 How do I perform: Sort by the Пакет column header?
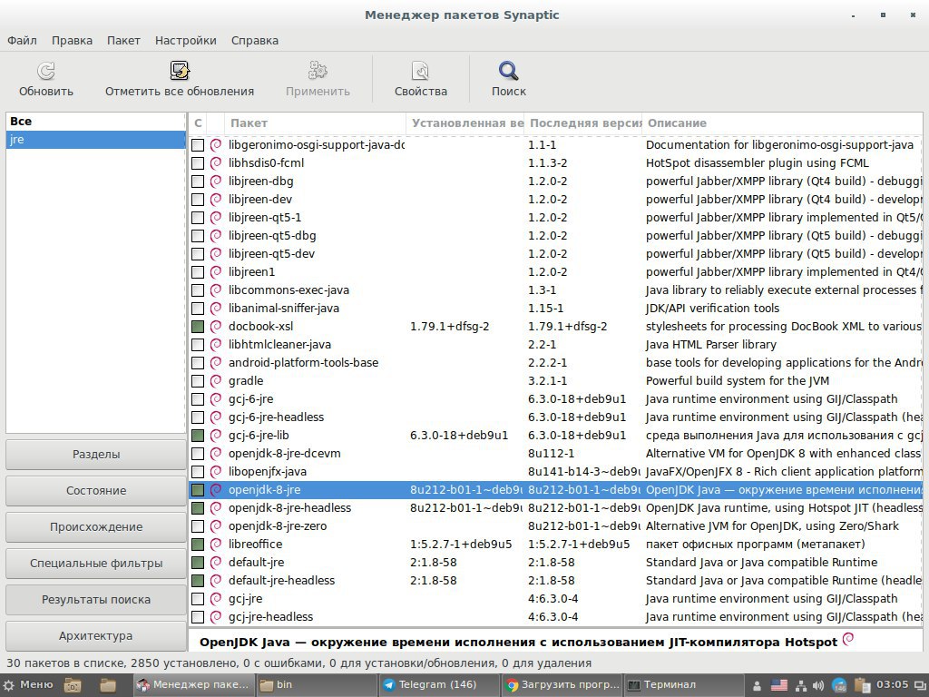click(x=315, y=123)
